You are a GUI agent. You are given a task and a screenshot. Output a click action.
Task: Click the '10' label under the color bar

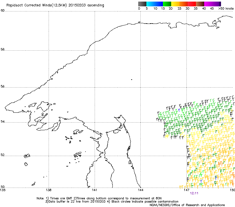(x=155, y=9)
